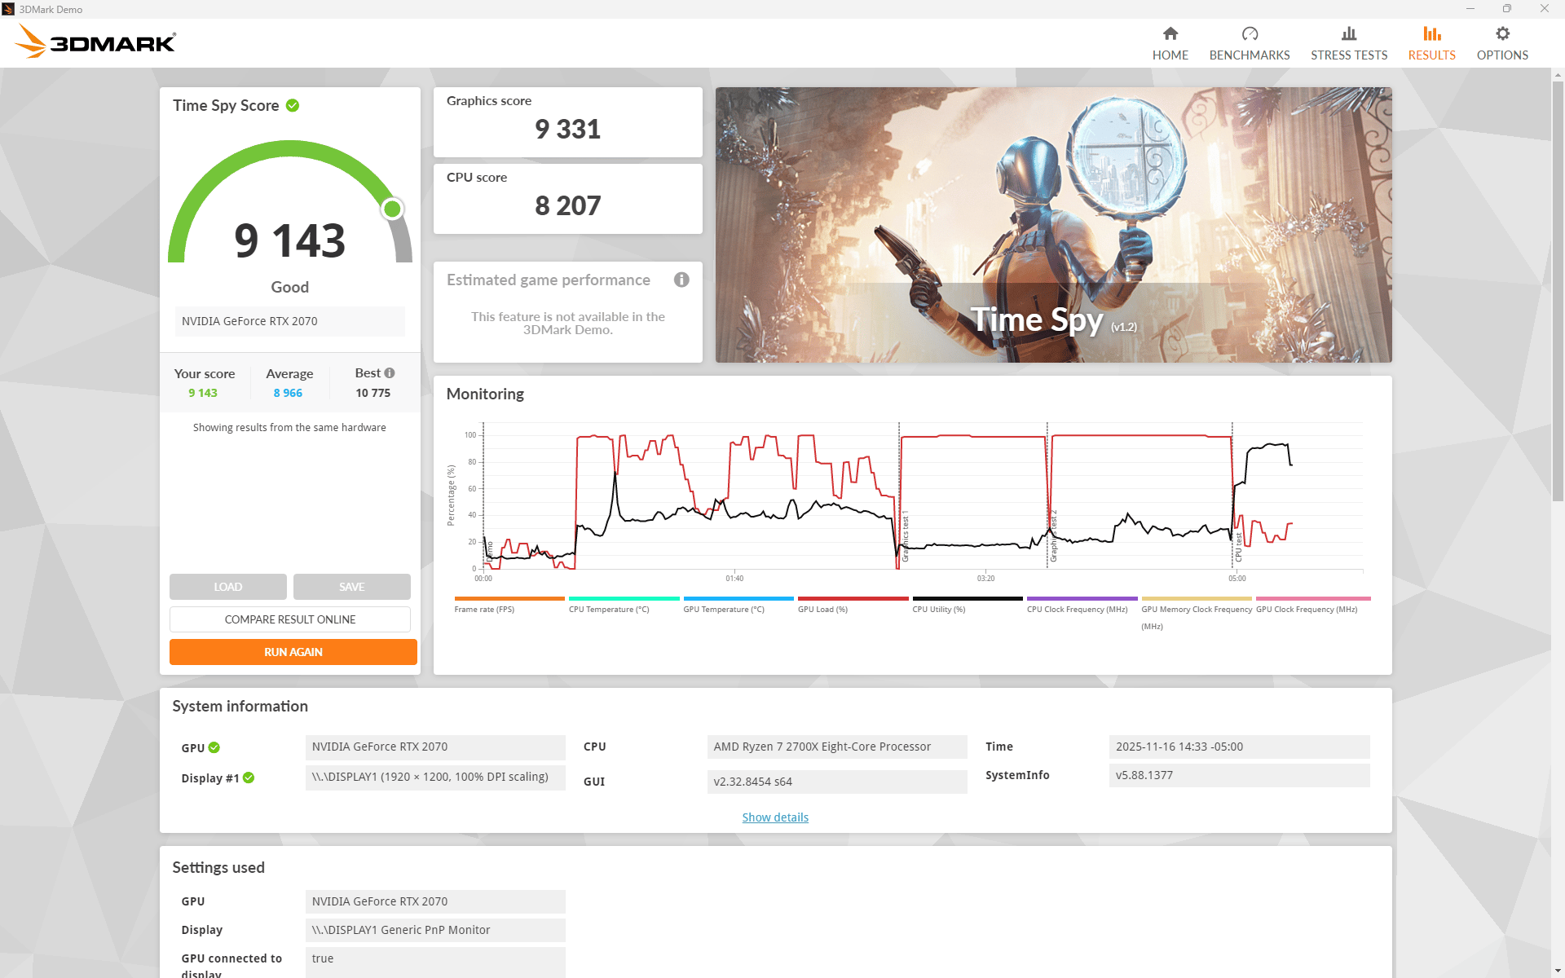Click the AMD Ryzen 7 2700X CPU field

click(837, 747)
